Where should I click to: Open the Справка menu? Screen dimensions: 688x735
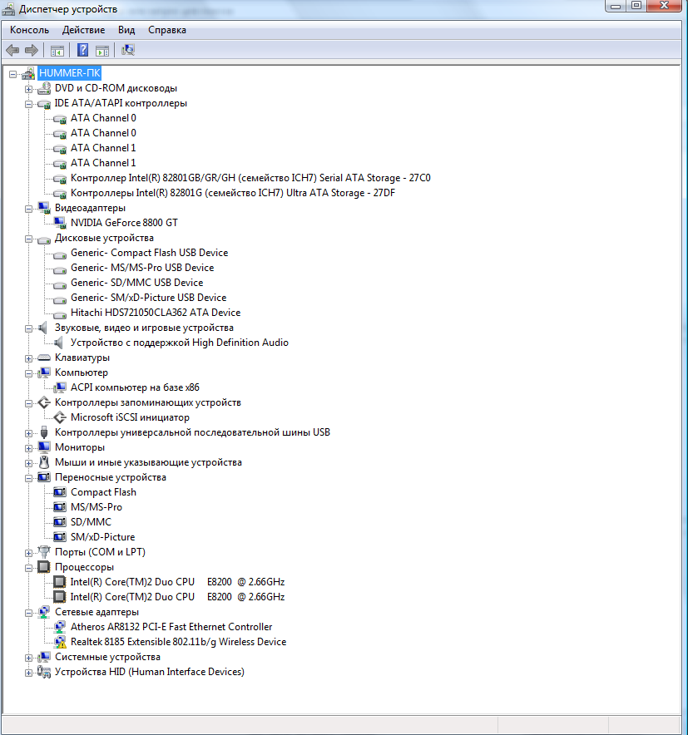coord(167,30)
